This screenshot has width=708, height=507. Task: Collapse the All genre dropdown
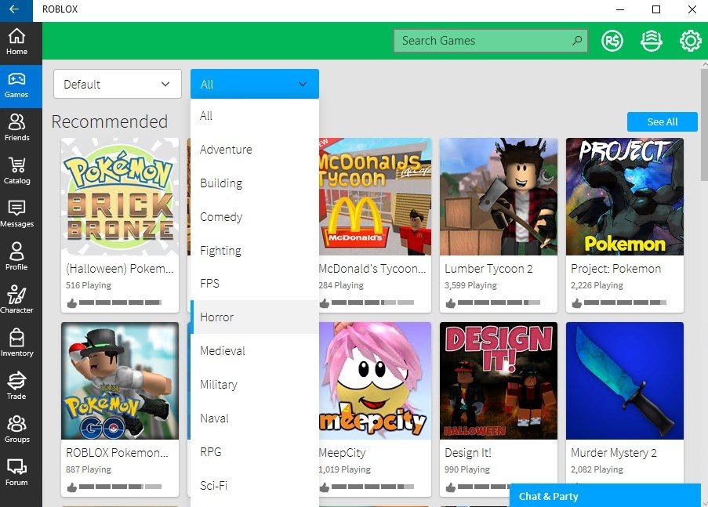[255, 84]
